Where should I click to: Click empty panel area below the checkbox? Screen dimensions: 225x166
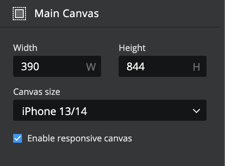(x=110, y=155)
